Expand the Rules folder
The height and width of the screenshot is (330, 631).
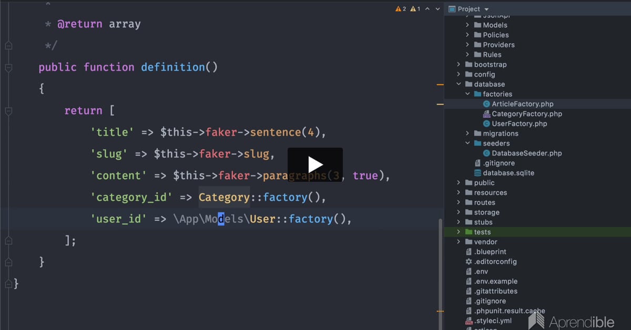(x=467, y=55)
